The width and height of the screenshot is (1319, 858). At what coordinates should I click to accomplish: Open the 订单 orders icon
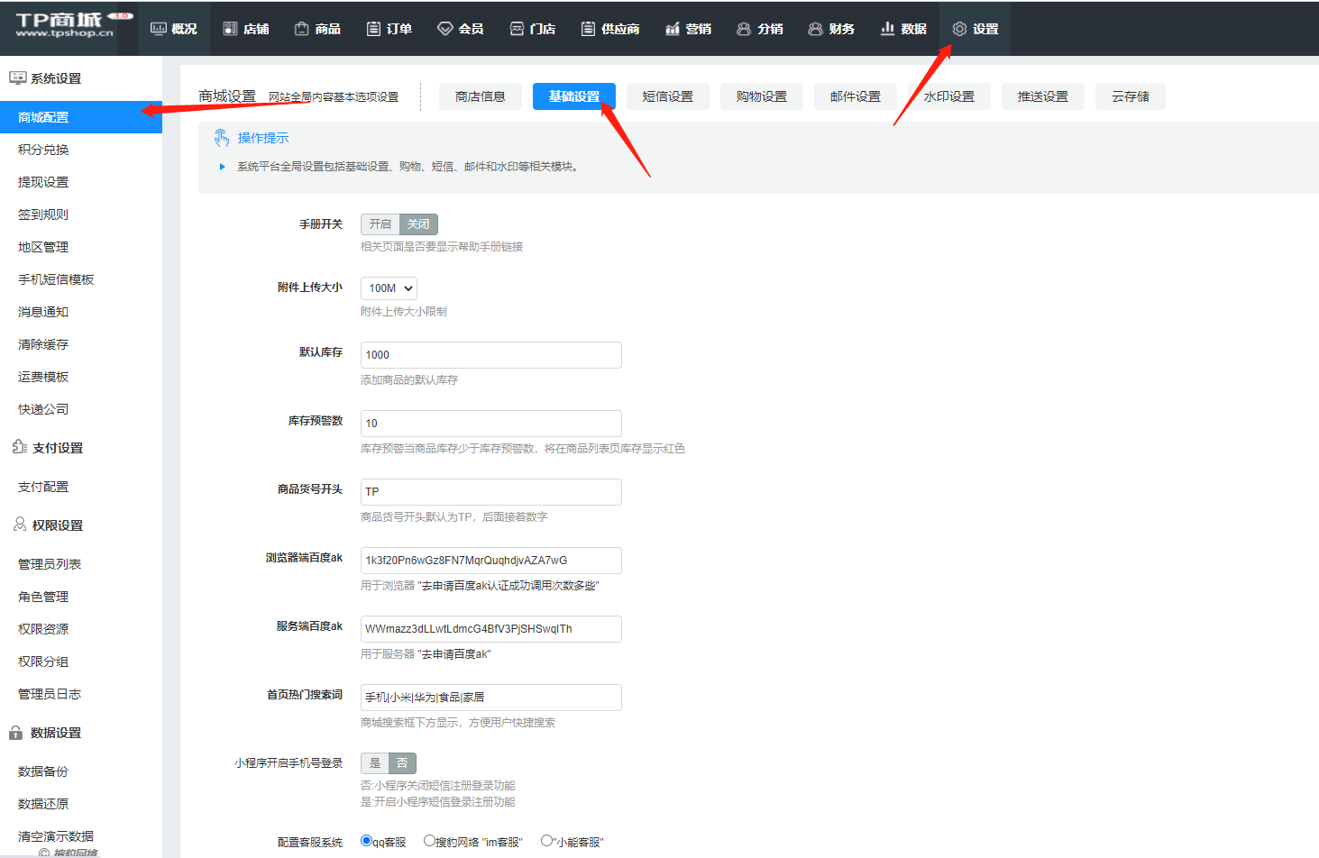point(373,29)
